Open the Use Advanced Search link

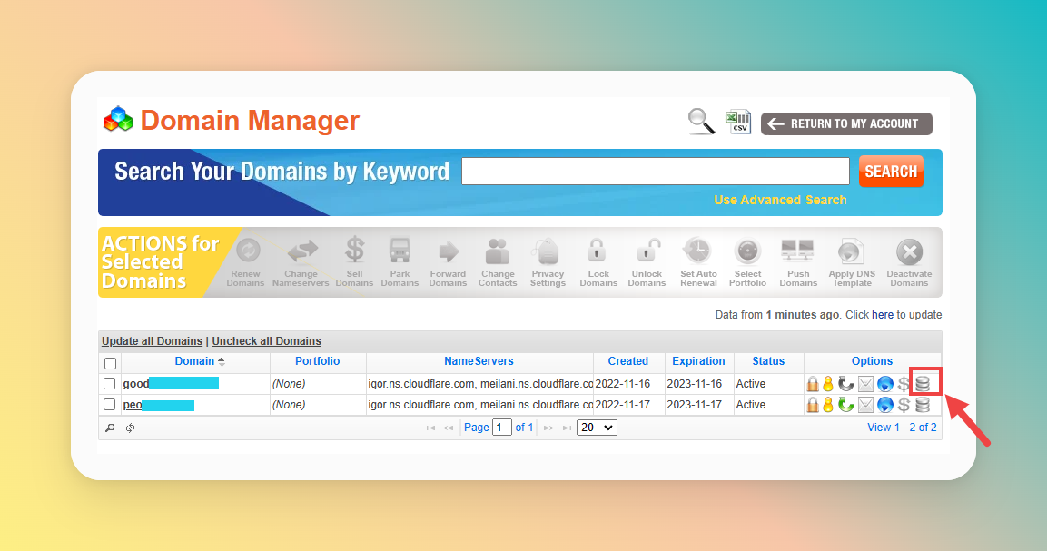[x=780, y=200]
